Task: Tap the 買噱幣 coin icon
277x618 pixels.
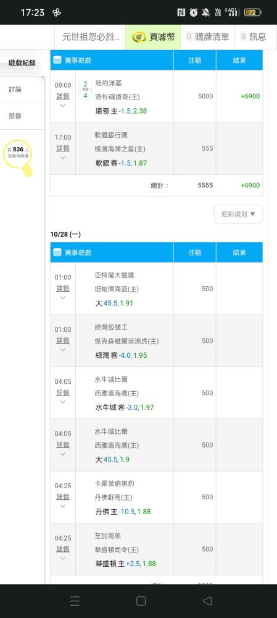Action: pos(139,37)
